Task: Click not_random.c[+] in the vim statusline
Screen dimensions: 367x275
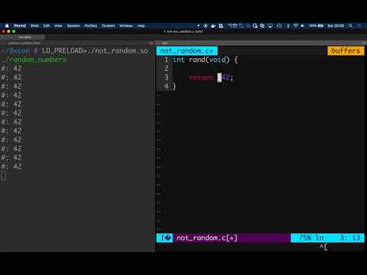Action: click(207, 238)
